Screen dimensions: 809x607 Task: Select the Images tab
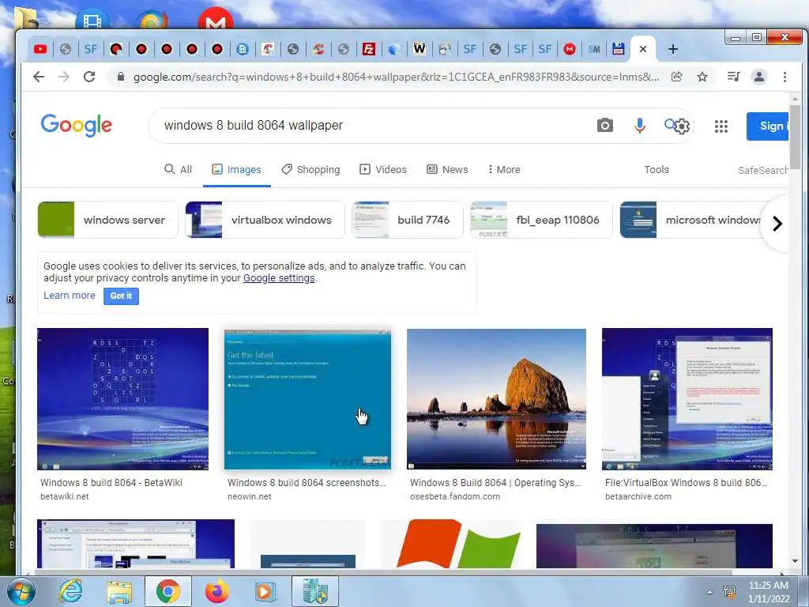tap(237, 169)
